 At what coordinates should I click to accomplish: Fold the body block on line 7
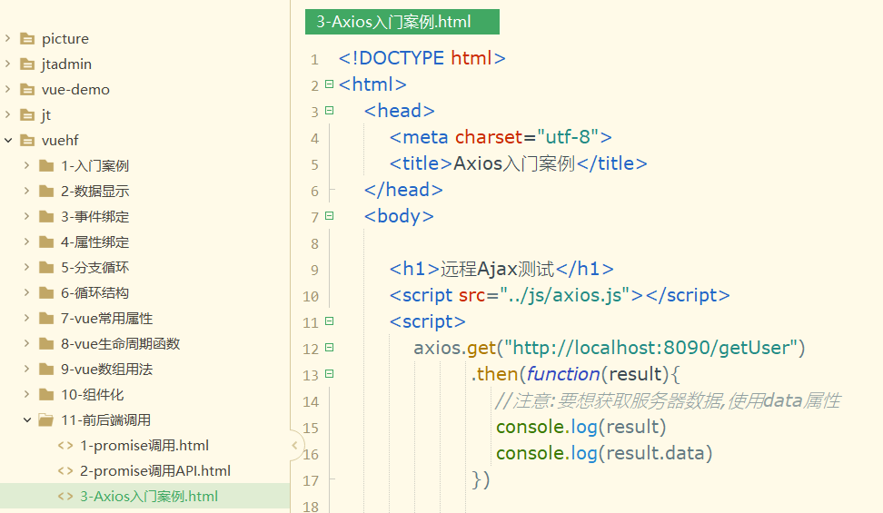pos(330,216)
